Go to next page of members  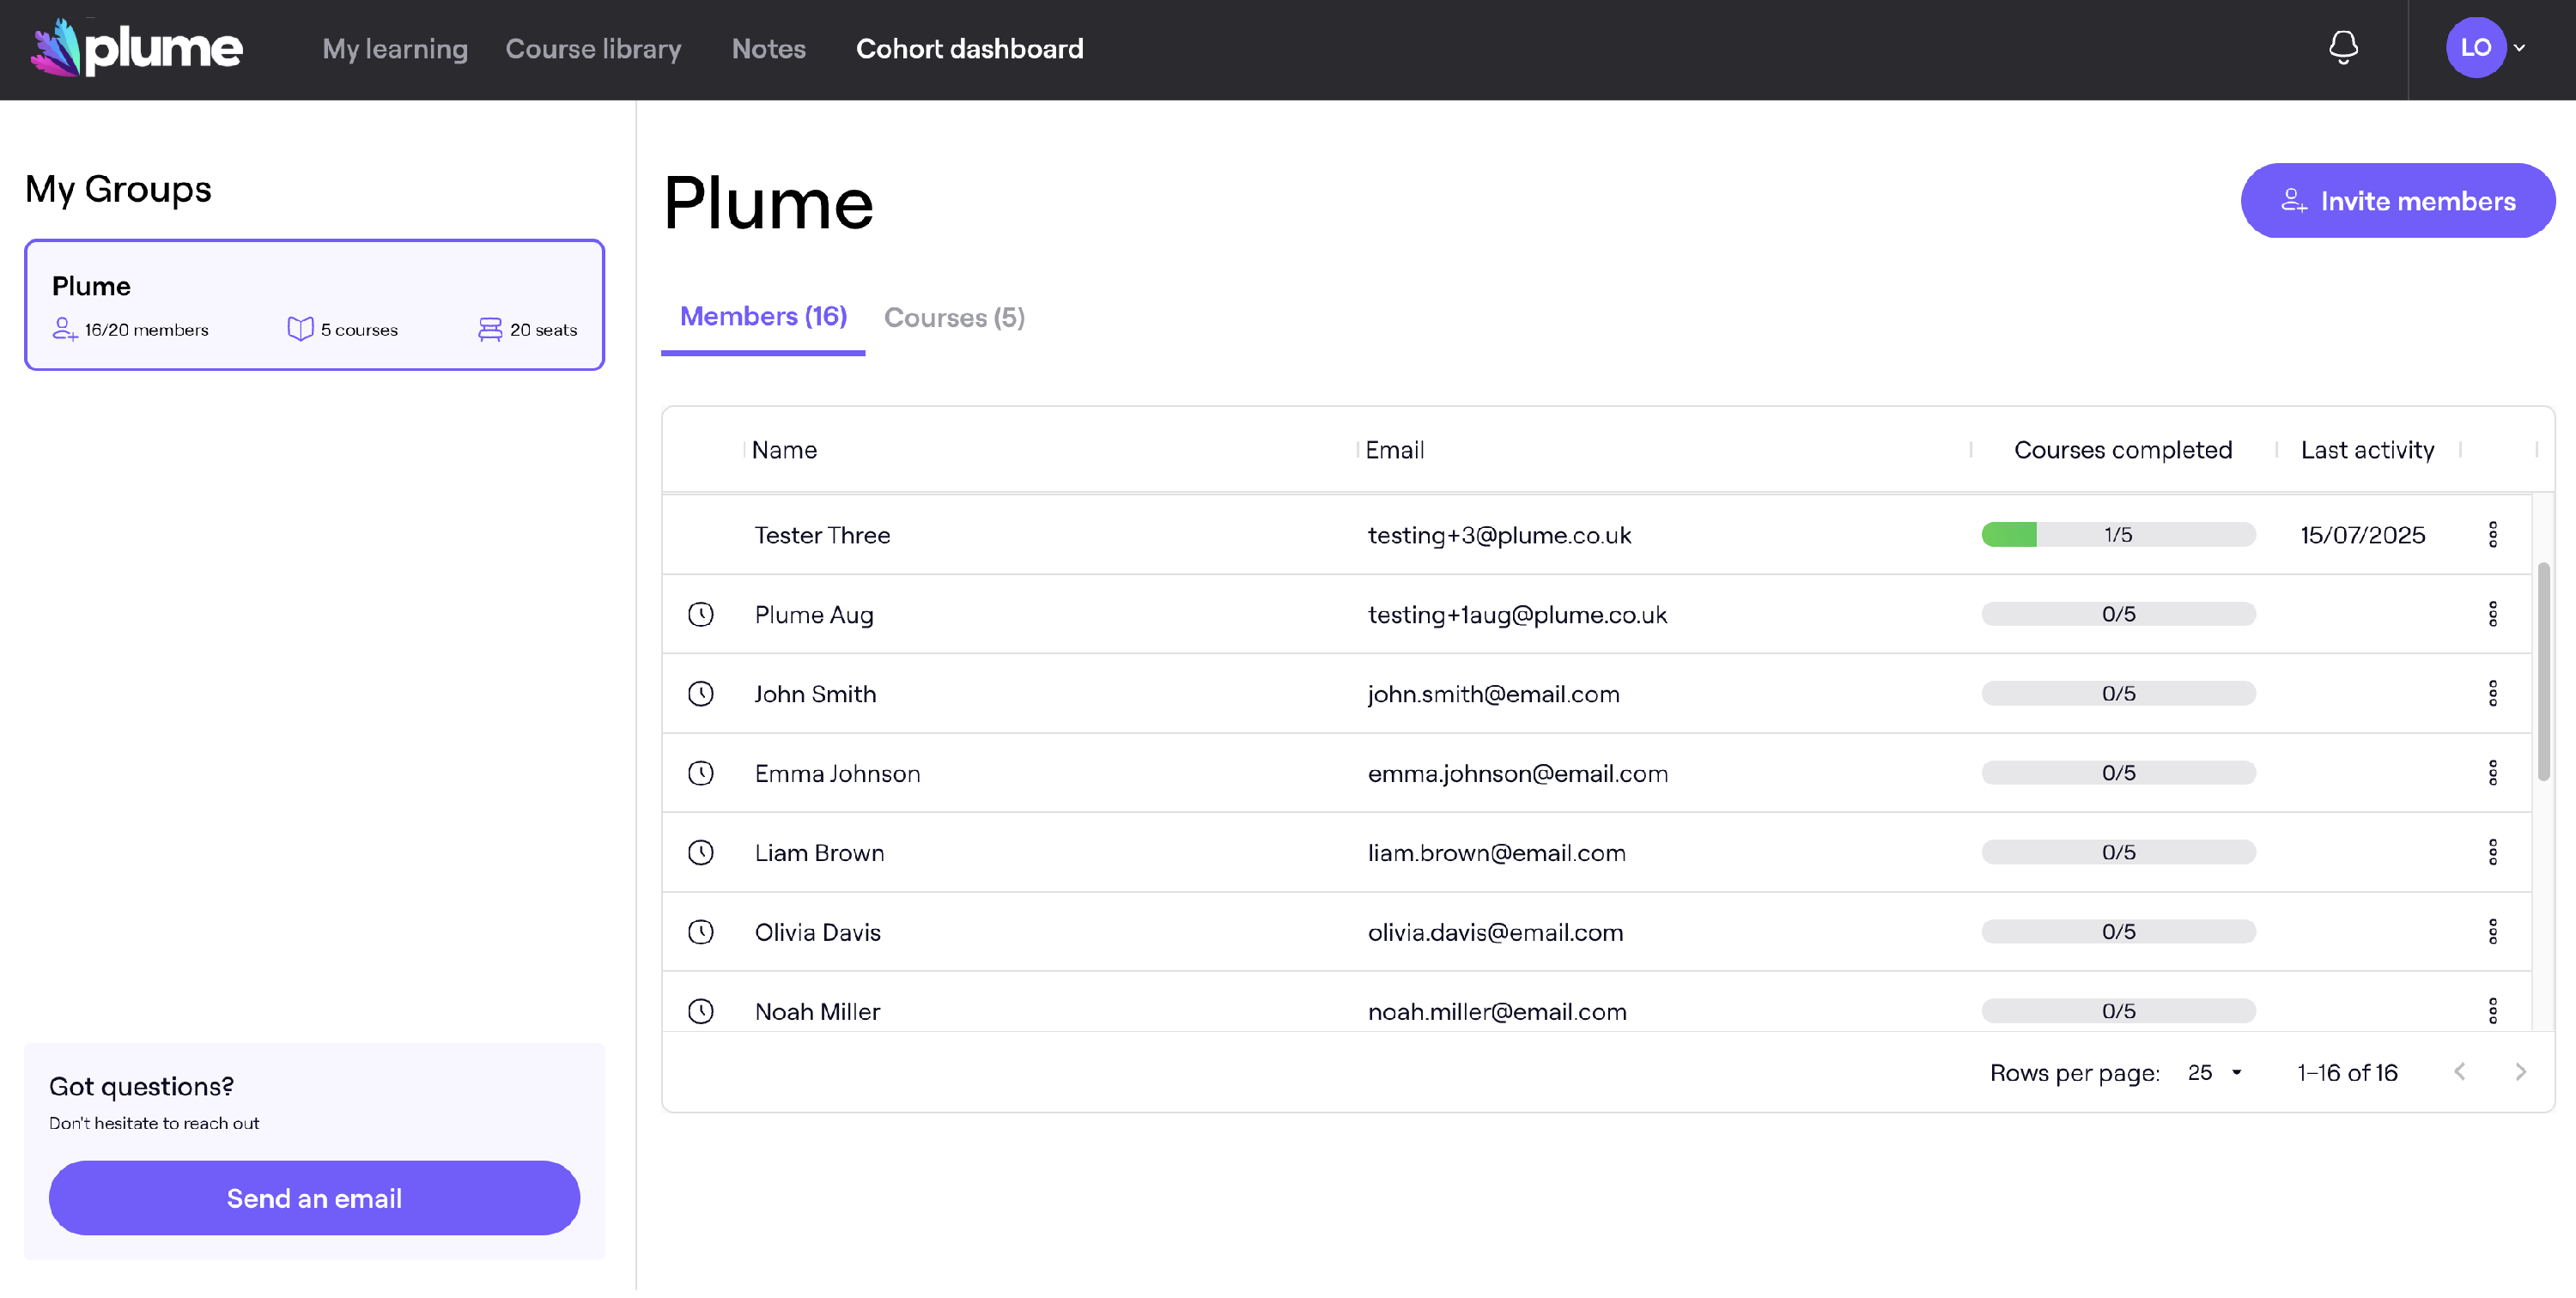pos(2520,1073)
